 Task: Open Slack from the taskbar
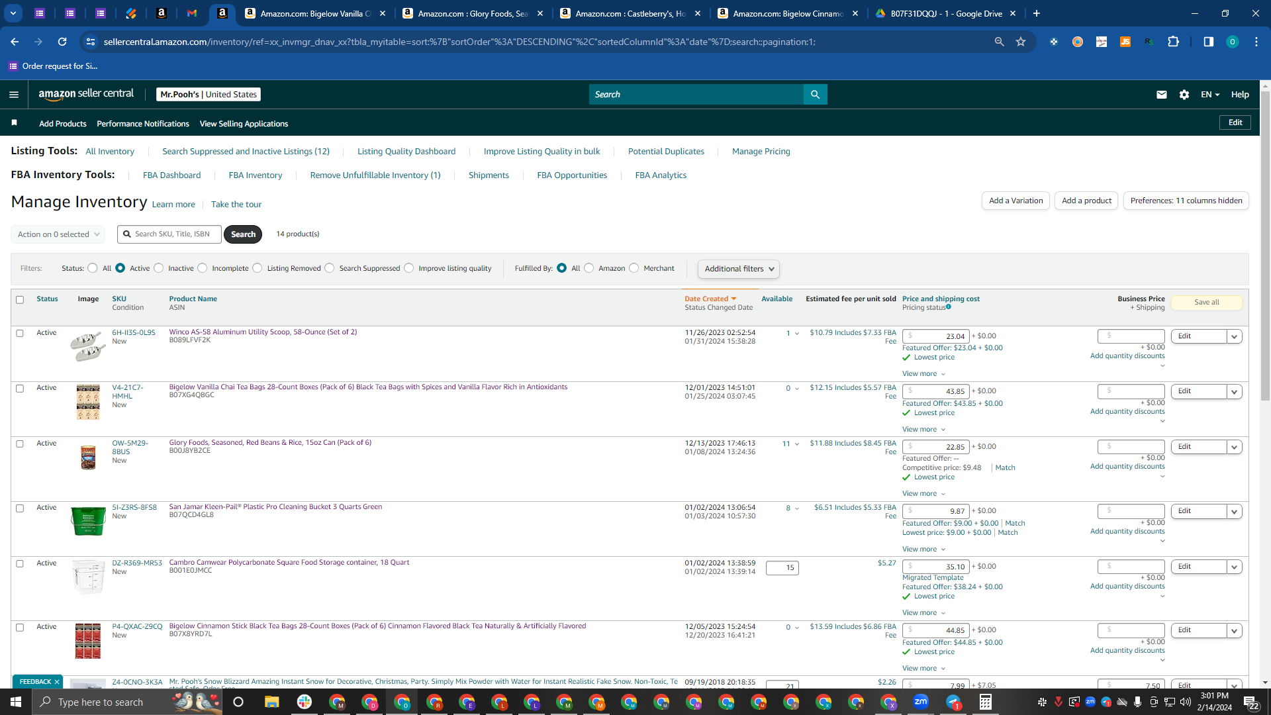[305, 702]
